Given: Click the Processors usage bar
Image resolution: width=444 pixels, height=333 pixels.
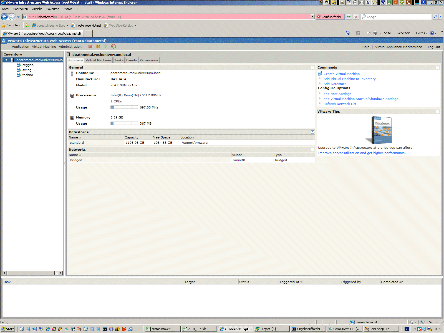Looking at the screenshot, I should coord(124,107).
